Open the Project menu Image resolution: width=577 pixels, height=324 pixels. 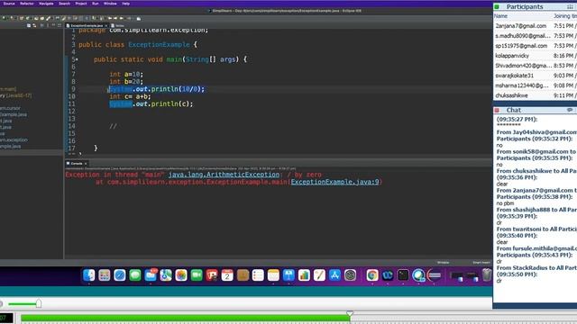tap(81, 4)
